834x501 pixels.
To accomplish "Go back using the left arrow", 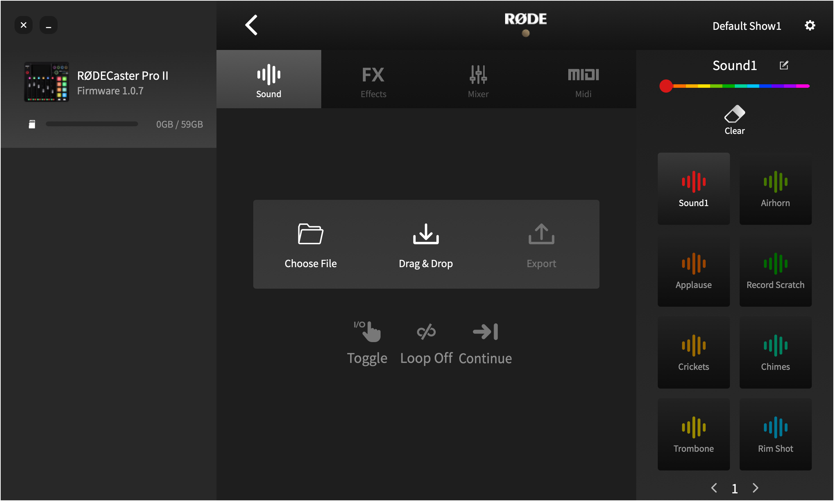I will coord(252,25).
